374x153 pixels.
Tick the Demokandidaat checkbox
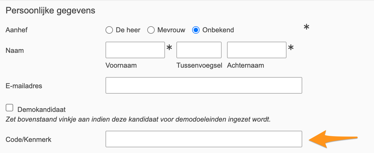10,108
